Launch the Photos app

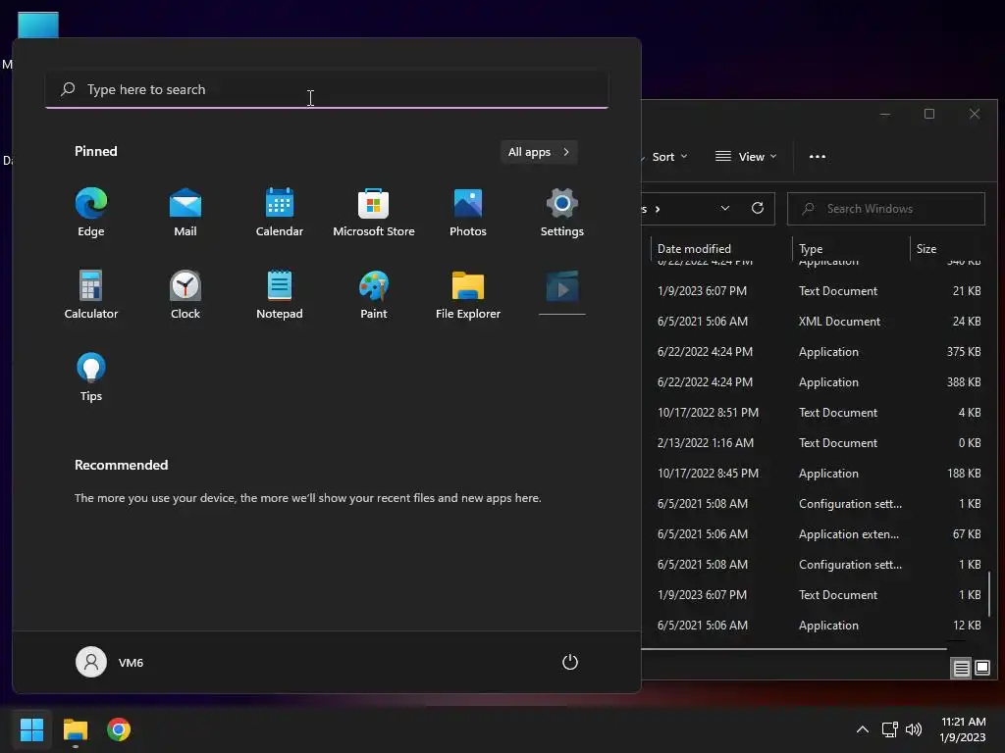click(x=468, y=213)
